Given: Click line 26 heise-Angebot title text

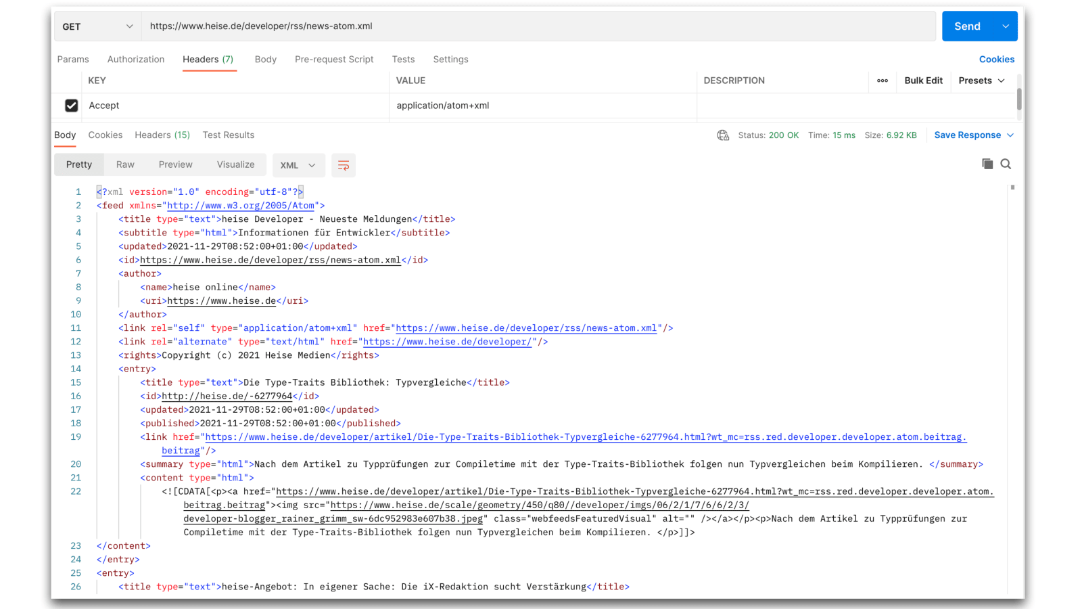Looking at the screenshot, I should coord(404,587).
